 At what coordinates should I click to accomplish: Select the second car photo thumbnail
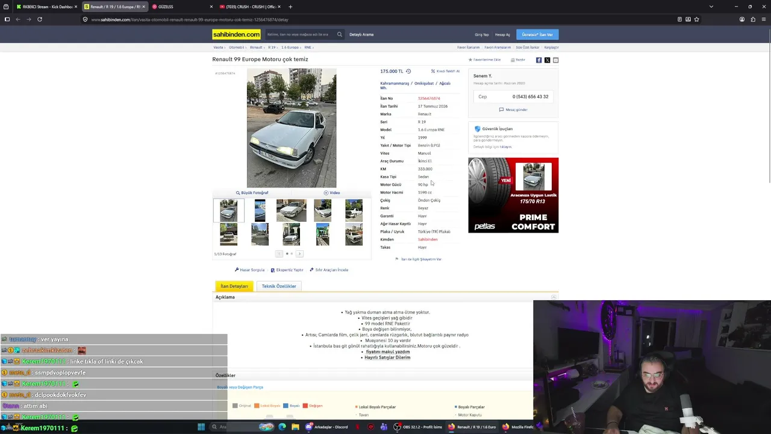tap(260, 210)
